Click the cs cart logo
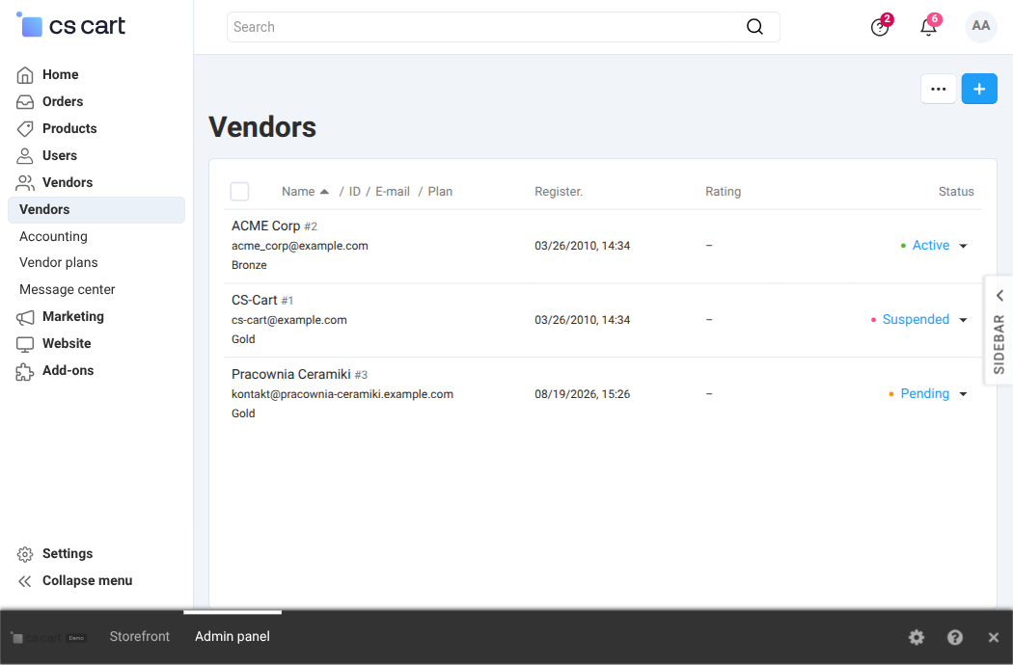The width and height of the screenshot is (1013, 665). tap(70, 25)
